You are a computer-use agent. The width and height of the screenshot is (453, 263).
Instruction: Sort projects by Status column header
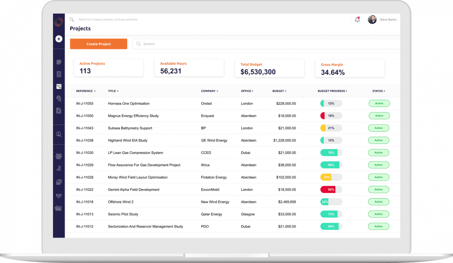379,91
